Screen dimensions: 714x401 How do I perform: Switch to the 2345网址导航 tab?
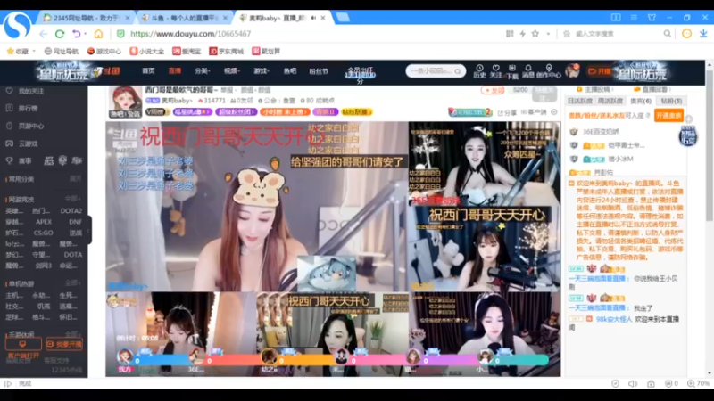pos(87,18)
